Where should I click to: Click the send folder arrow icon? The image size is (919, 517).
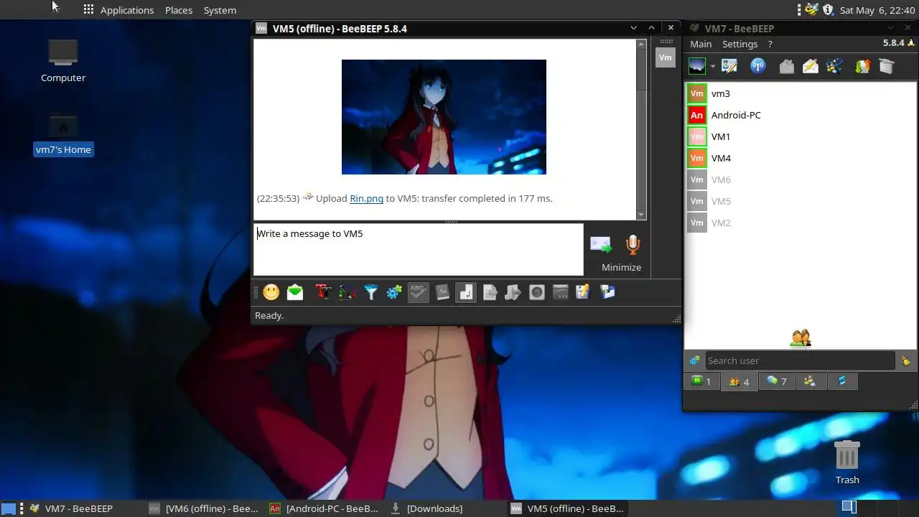coord(513,292)
